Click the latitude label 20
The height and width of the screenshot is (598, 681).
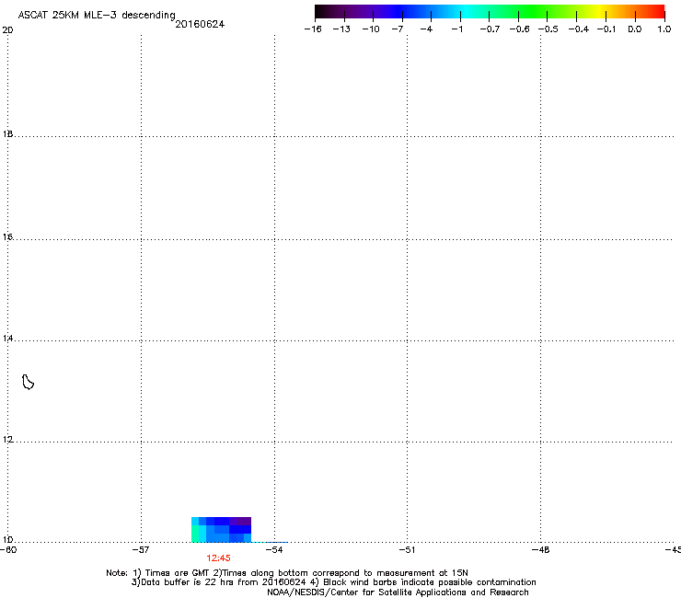7,30
